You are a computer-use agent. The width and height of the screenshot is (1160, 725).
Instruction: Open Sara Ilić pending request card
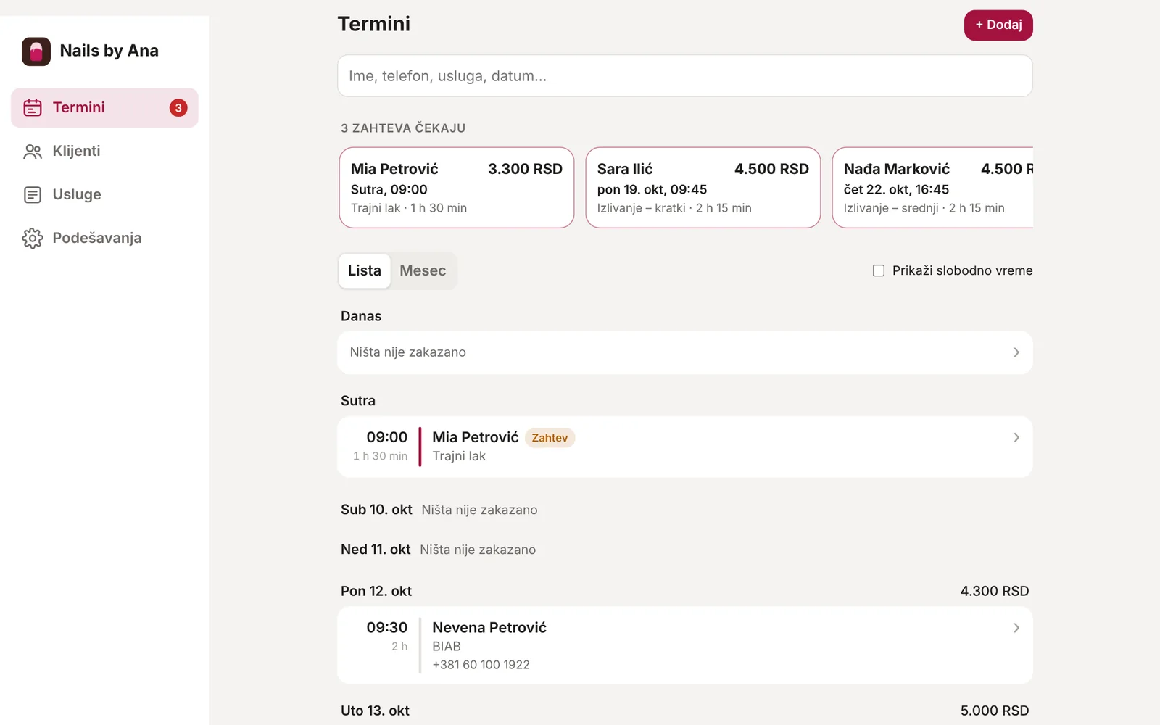(x=703, y=188)
